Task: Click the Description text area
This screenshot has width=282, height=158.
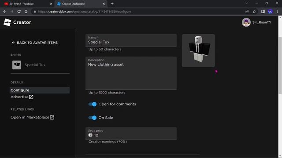Action: point(131,73)
